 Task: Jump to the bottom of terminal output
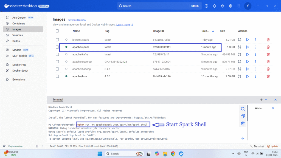(243, 138)
